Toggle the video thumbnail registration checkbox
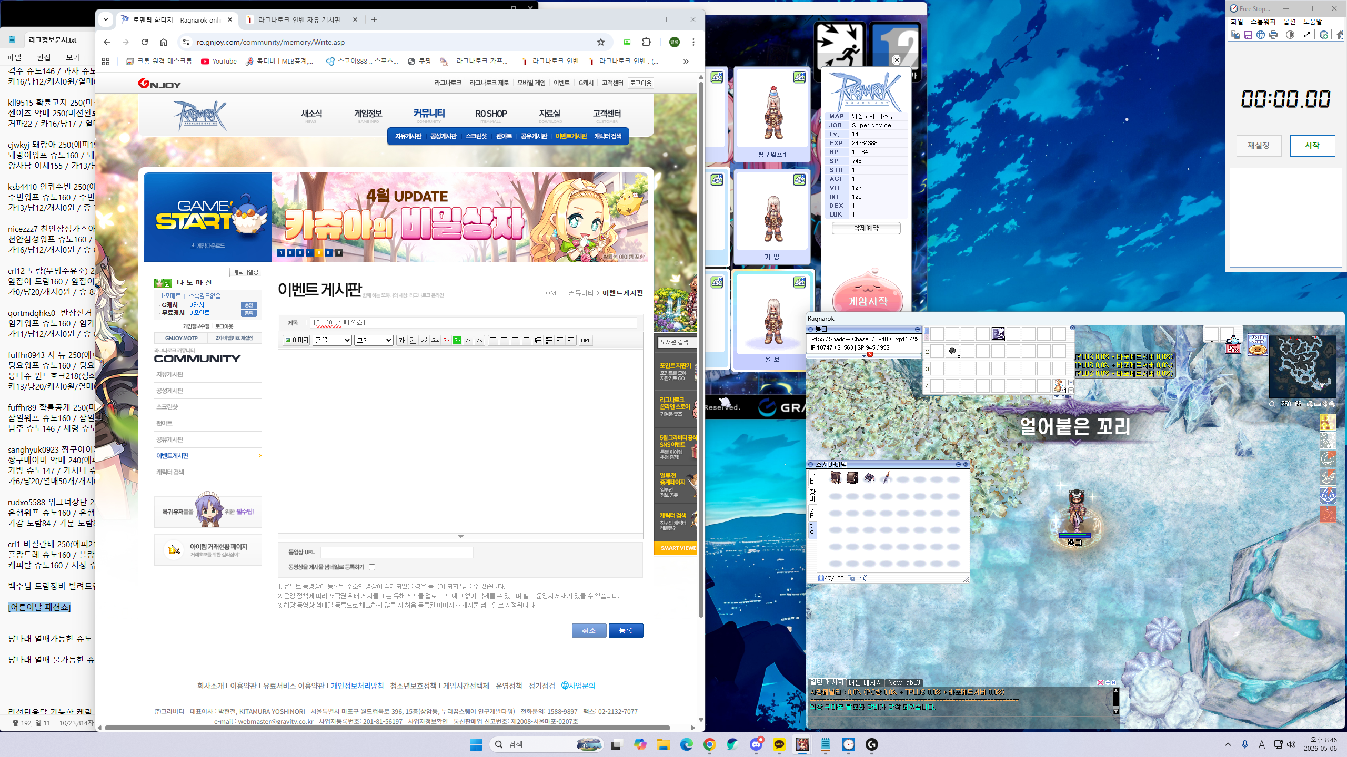This screenshot has width=1347, height=757. tap(372, 567)
